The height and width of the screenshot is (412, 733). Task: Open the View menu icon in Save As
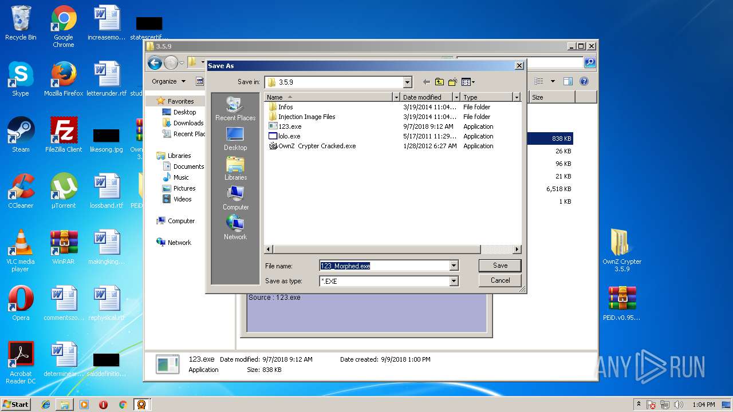468,82
